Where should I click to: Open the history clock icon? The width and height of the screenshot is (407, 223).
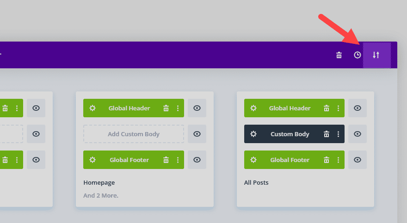(x=357, y=55)
